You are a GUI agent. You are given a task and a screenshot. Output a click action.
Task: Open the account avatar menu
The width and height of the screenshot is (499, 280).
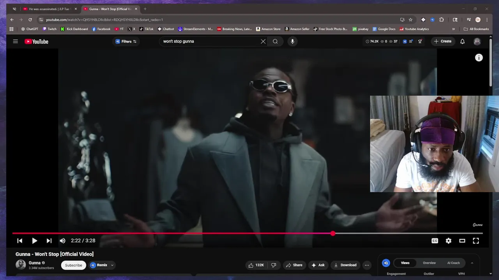(x=477, y=41)
